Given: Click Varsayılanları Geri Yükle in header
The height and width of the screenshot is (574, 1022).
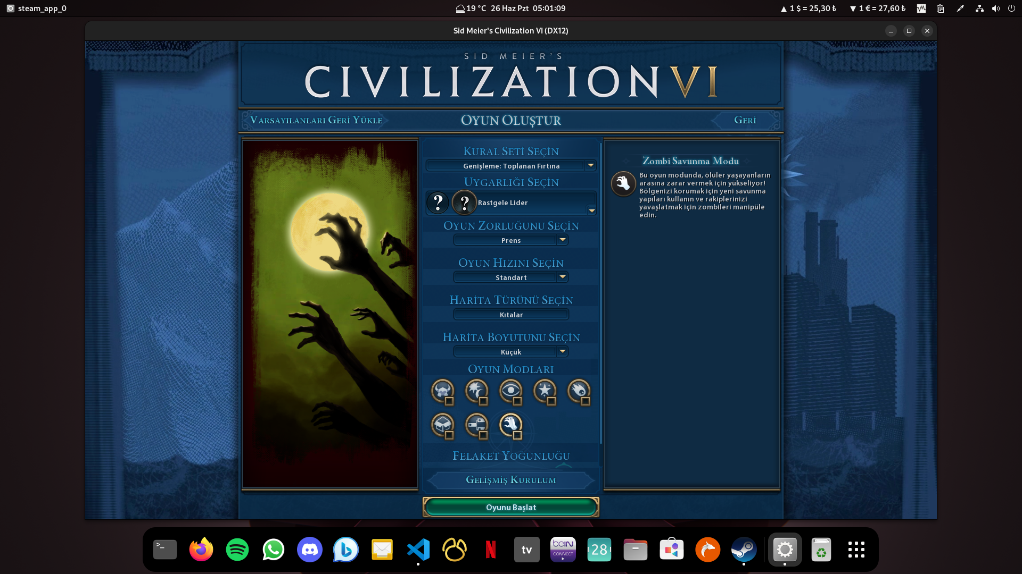Looking at the screenshot, I should point(316,120).
